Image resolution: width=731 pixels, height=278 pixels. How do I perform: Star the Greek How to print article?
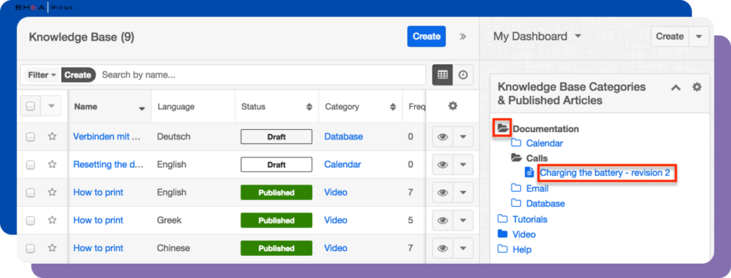52,220
